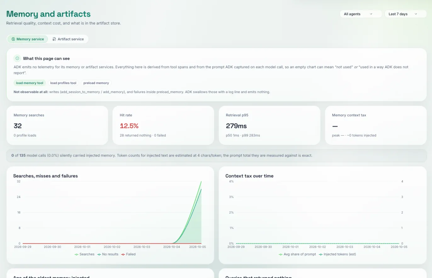This screenshot has width=432, height=278.
Task: Click the text 0 profile loads
Action: [x=25, y=135]
